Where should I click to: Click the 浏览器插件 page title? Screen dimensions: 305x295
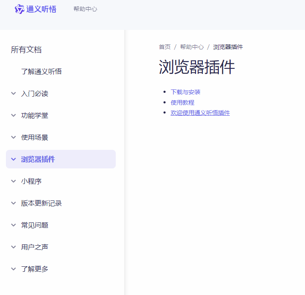pos(197,67)
